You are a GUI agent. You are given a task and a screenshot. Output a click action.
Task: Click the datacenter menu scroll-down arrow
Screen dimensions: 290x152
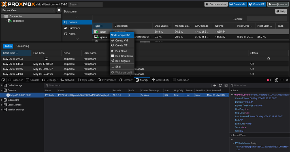(77, 39)
